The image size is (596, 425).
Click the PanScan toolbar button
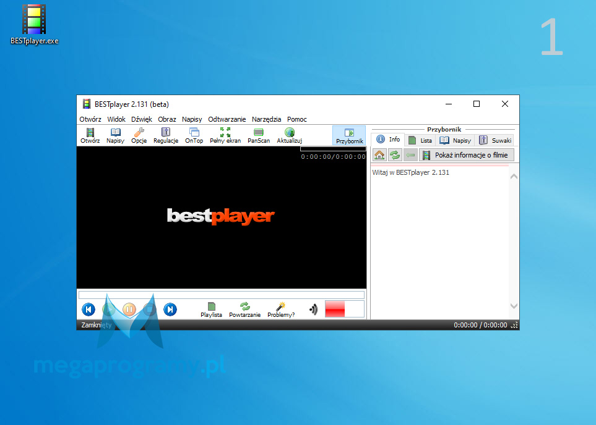pyautogui.click(x=259, y=135)
